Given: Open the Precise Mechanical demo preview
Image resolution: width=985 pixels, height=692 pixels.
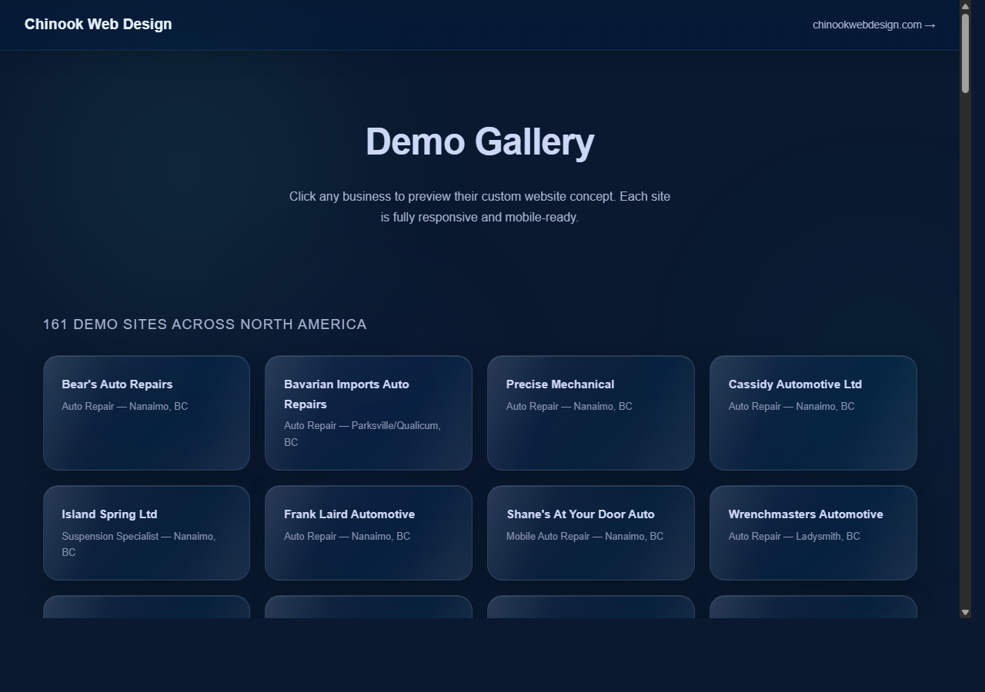Looking at the screenshot, I should [590, 412].
